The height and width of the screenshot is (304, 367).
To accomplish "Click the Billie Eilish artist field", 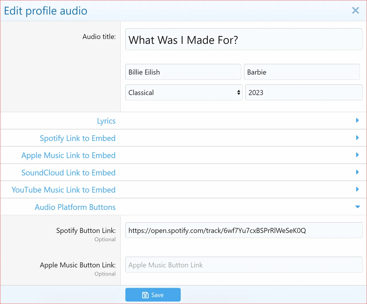I will [183, 72].
